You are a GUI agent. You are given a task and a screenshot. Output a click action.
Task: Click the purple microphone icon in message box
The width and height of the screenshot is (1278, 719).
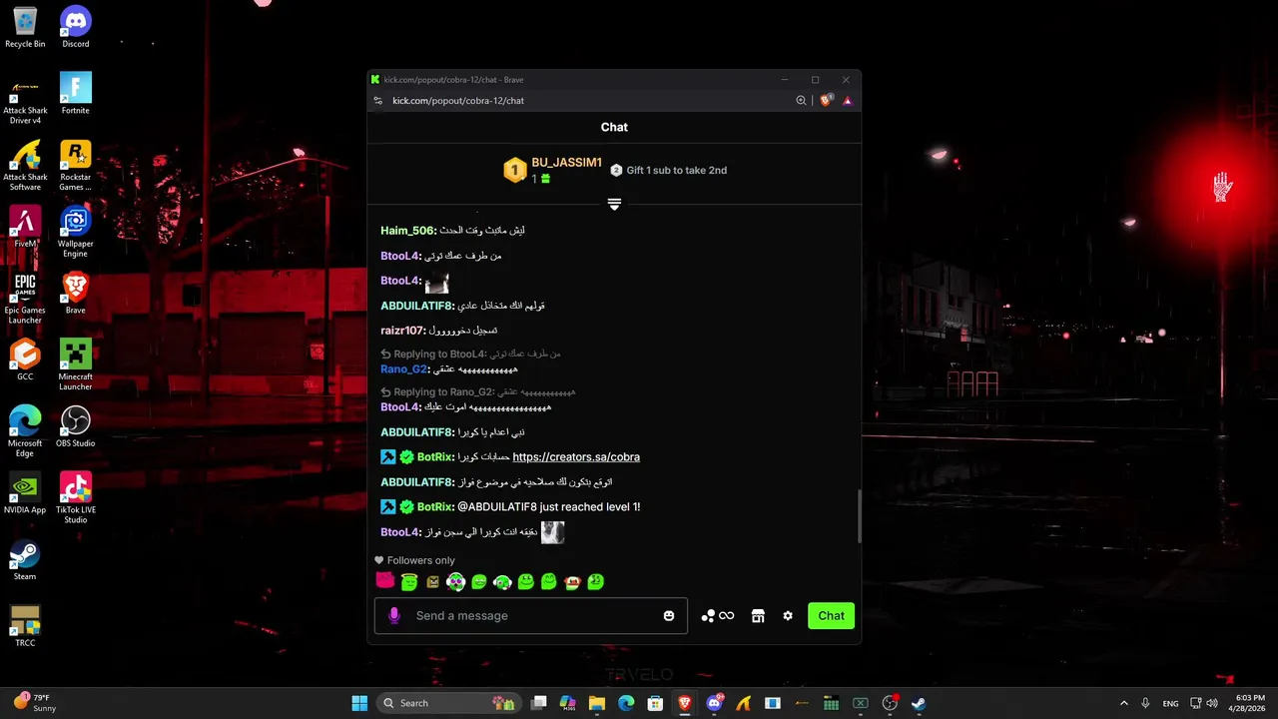click(x=394, y=616)
